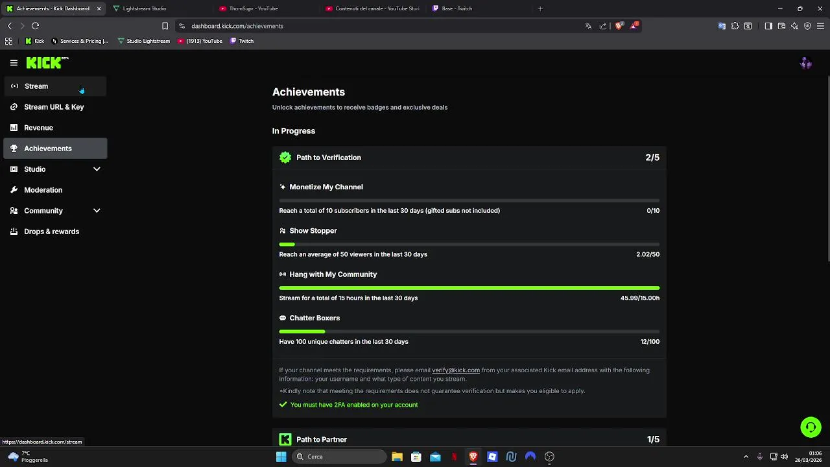Image resolution: width=830 pixels, height=467 pixels.
Task: Click the address bar URL
Action: (237, 26)
